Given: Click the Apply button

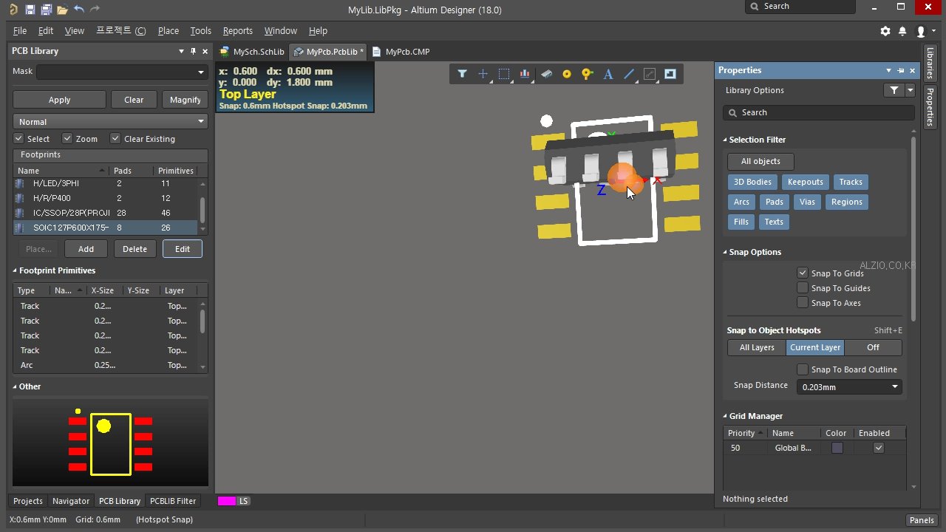Looking at the screenshot, I should click(x=59, y=100).
